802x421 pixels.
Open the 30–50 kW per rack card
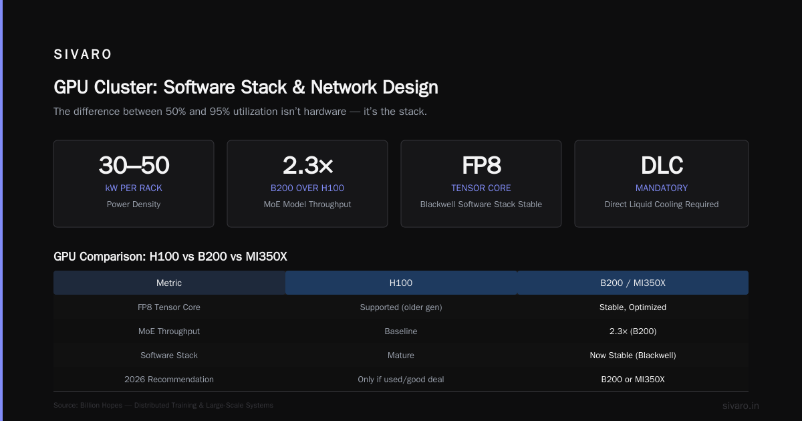134,184
